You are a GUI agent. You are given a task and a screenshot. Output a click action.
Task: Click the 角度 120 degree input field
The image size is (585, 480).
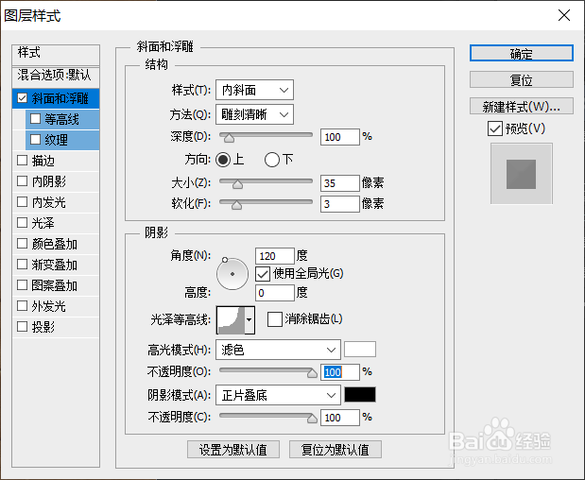pyautogui.click(x=275, y=256)
